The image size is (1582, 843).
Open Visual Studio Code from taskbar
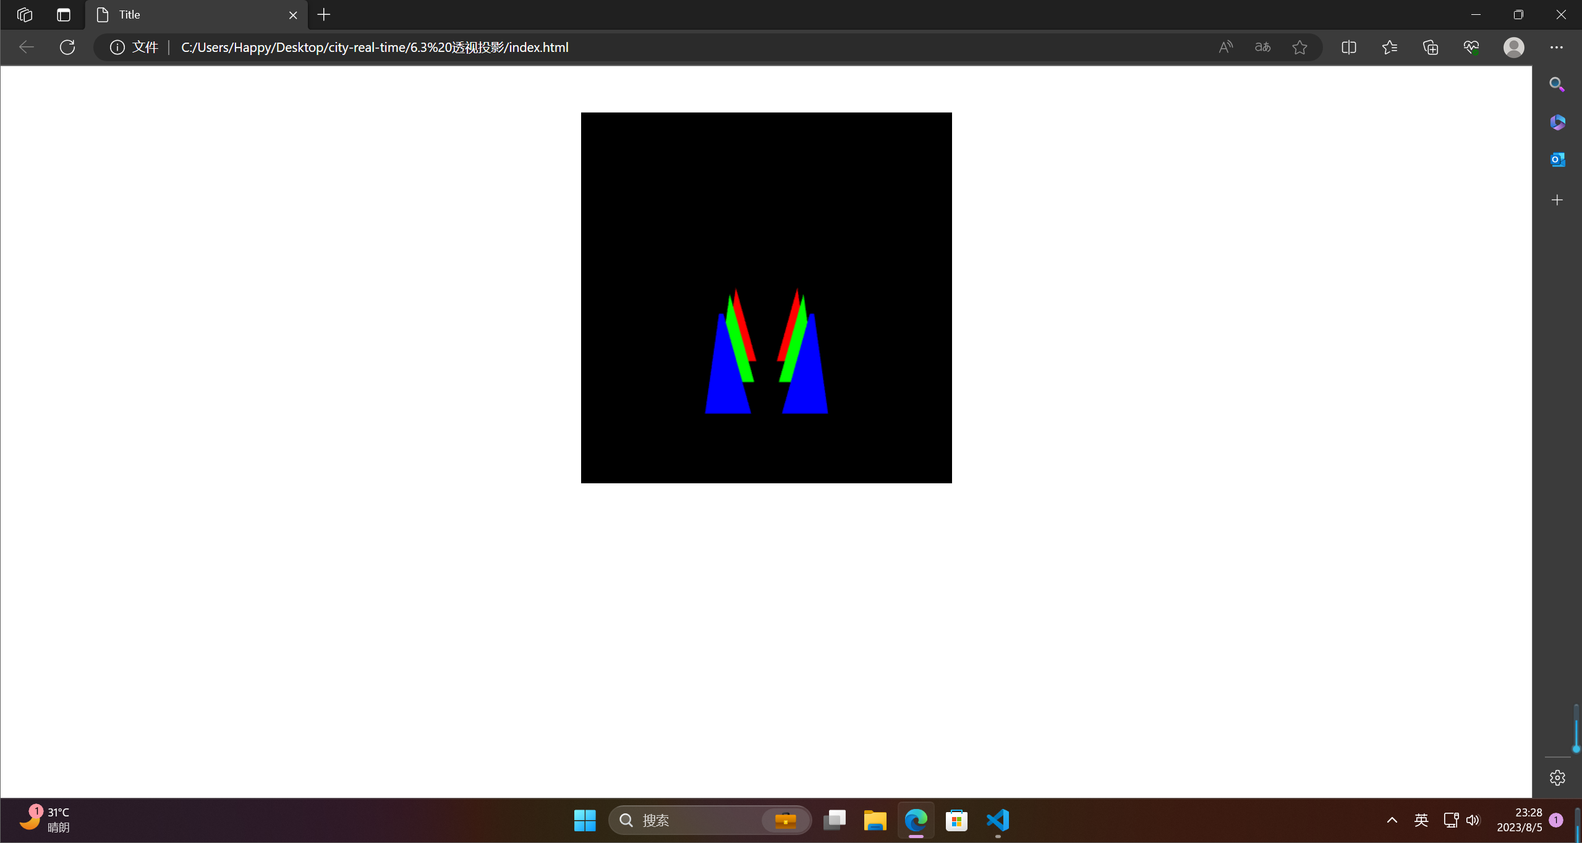998,820
